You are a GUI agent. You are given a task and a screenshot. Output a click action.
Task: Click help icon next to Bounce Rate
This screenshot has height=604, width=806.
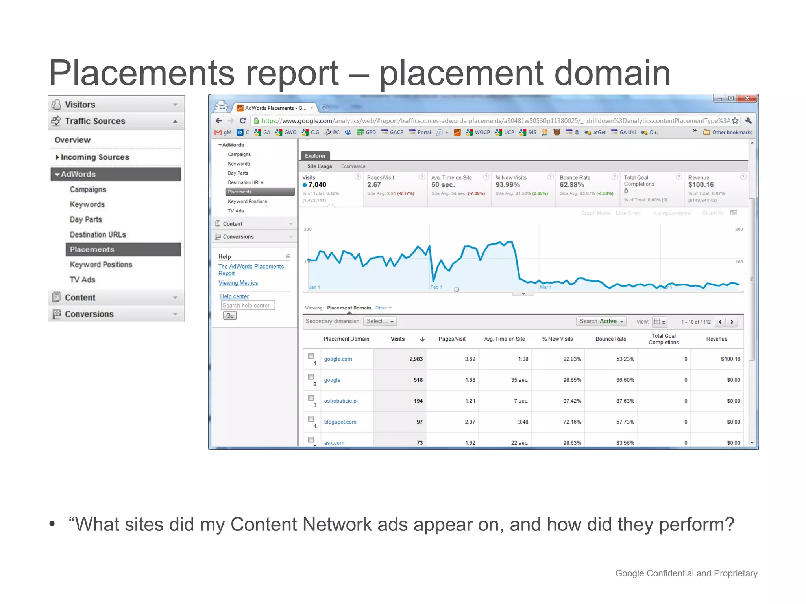click(615, 177)
